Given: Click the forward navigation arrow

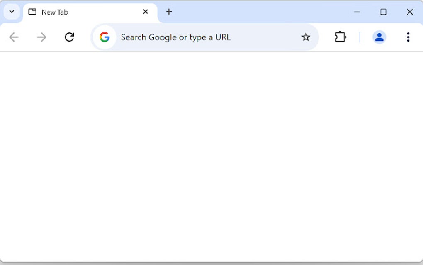Looking at the screenshot, I should coord(41,37).
